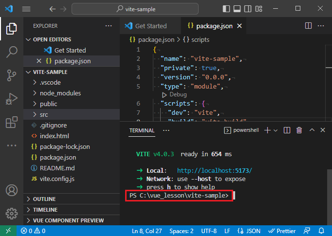Collapse the VITE-SAMPLE folder section

(72, 72)
